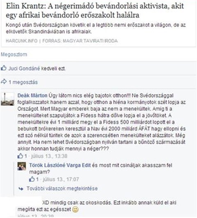This screenshot has height=218, width=197.
Task: View the 1 megosztás share list
Action: [23, 82]
